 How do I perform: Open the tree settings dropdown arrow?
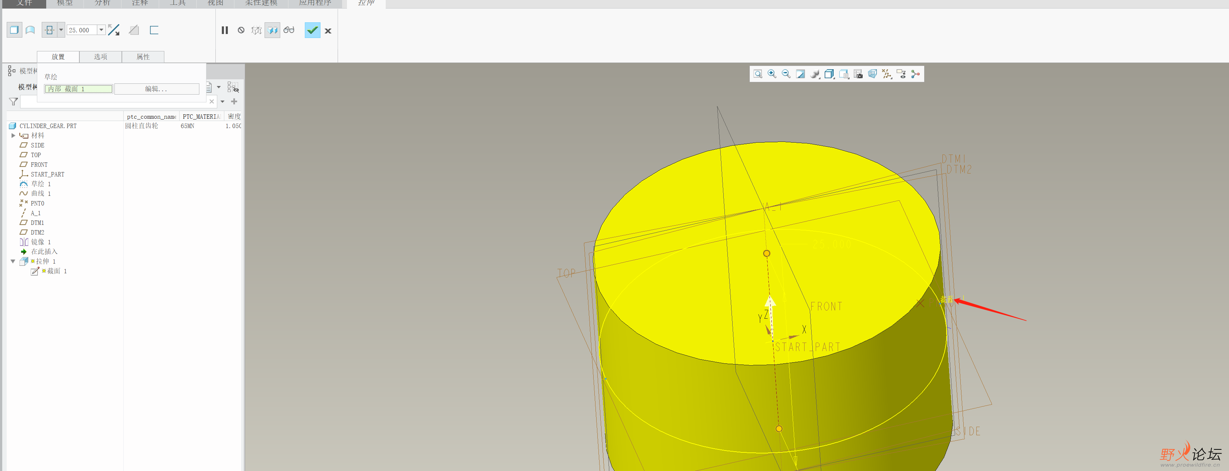(x=218, y=87)
